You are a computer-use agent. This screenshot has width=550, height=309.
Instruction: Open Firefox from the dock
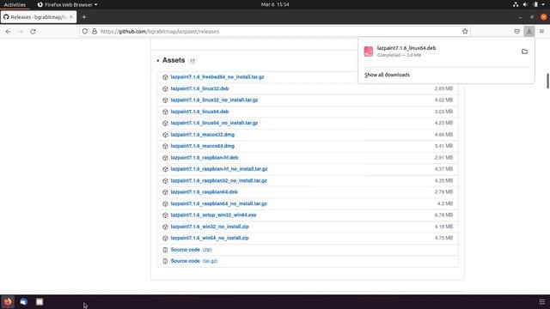8,301
